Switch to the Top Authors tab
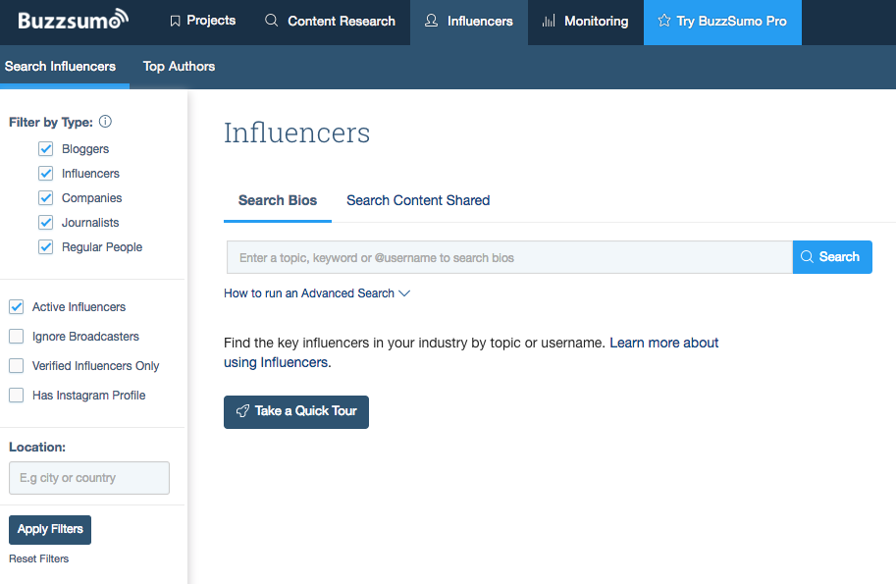This screenshot has height=584, width=896. (179, 67)
